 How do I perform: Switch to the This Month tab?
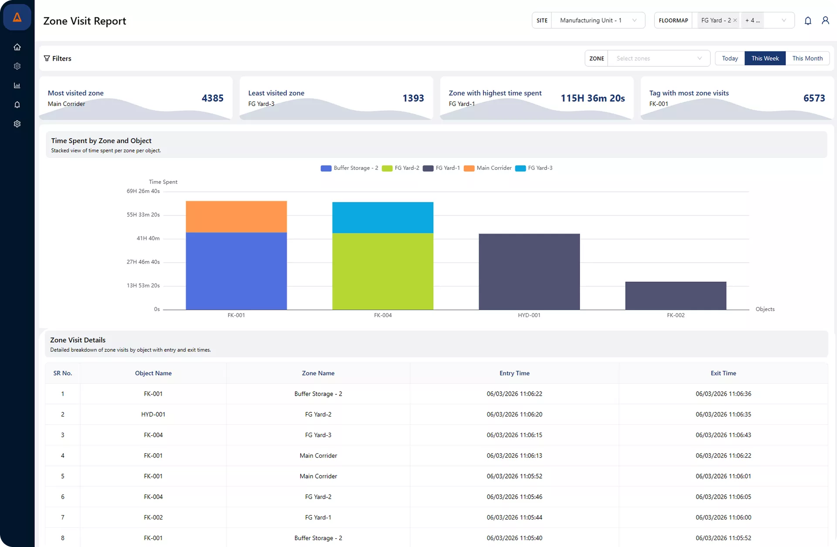click(x=807, y=58)
